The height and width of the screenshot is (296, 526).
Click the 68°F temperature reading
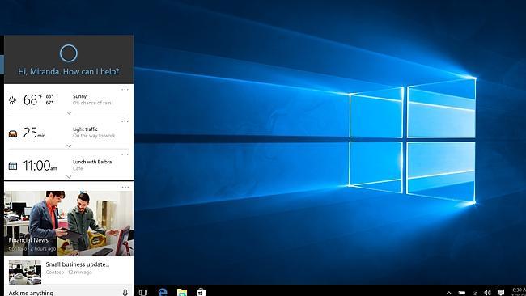[32, 100]
